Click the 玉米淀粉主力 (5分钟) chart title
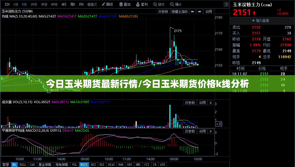The width and height of the screenshot is (295, 167). tap(17, 11)
